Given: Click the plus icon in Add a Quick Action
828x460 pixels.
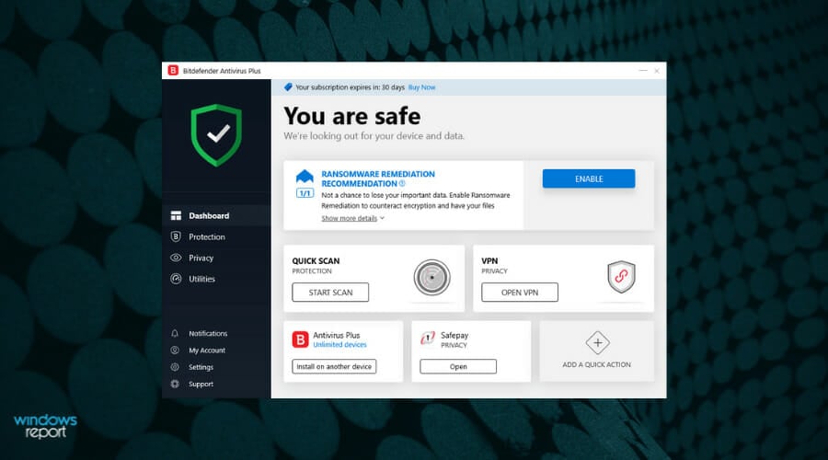Looking at the screenshot, I should [597, 343].
